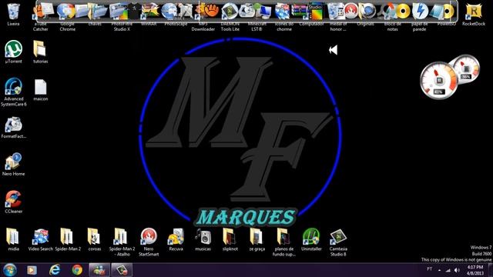Click the network signal tray icon

(x=448, y=270)
